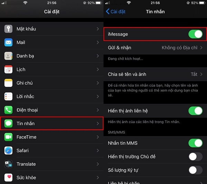Turn off the iMessage toggle
207x184 pixels.
[195, 34]
